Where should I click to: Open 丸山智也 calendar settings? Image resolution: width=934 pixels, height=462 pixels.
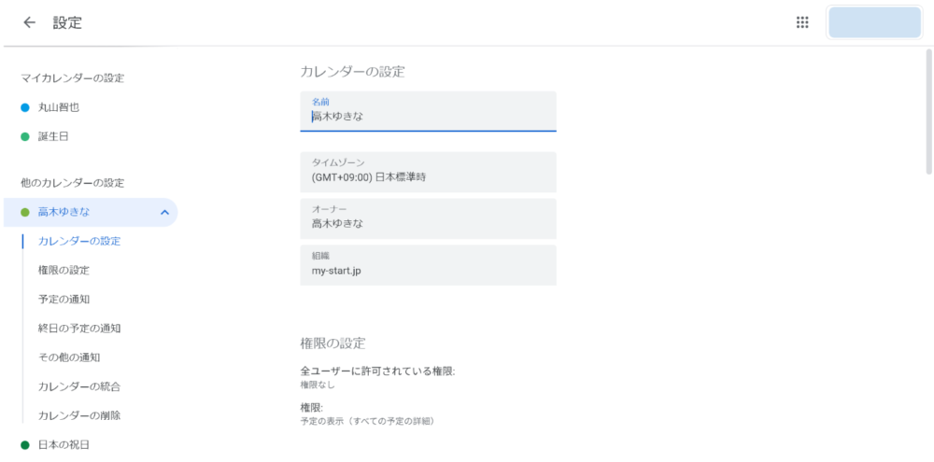click(59, 107)
